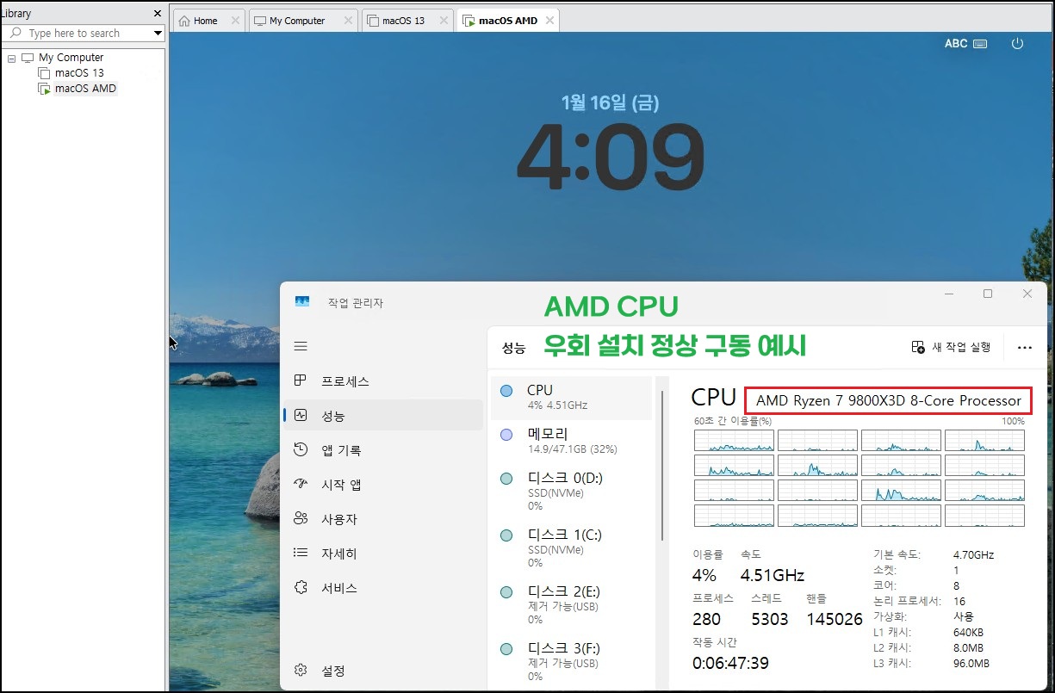
Task: Select Disk 0 (D:) in performance list
Action: [572, 492]
